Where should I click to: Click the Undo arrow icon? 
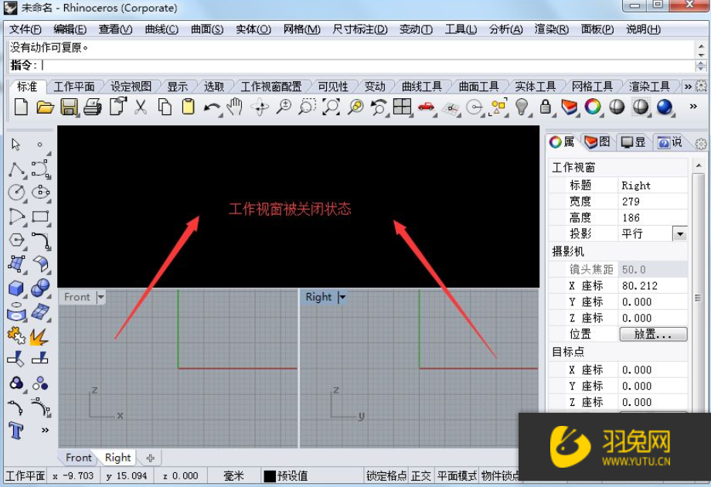point(213,107)
